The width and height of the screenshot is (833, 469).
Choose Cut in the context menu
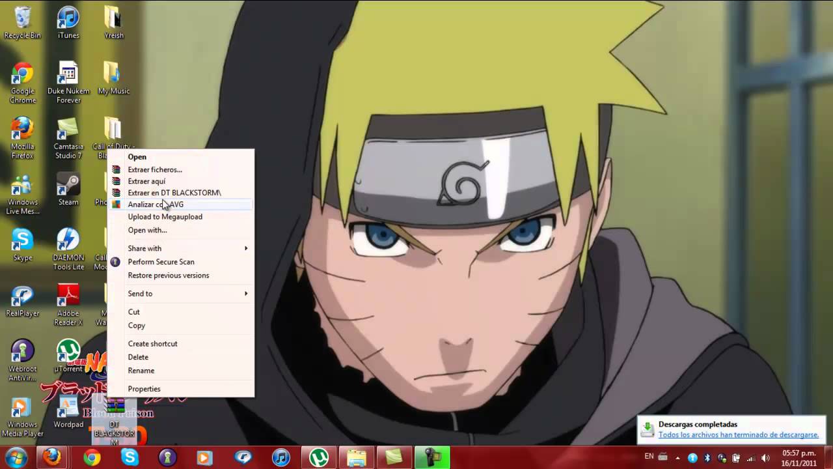[x=181, y=312]
